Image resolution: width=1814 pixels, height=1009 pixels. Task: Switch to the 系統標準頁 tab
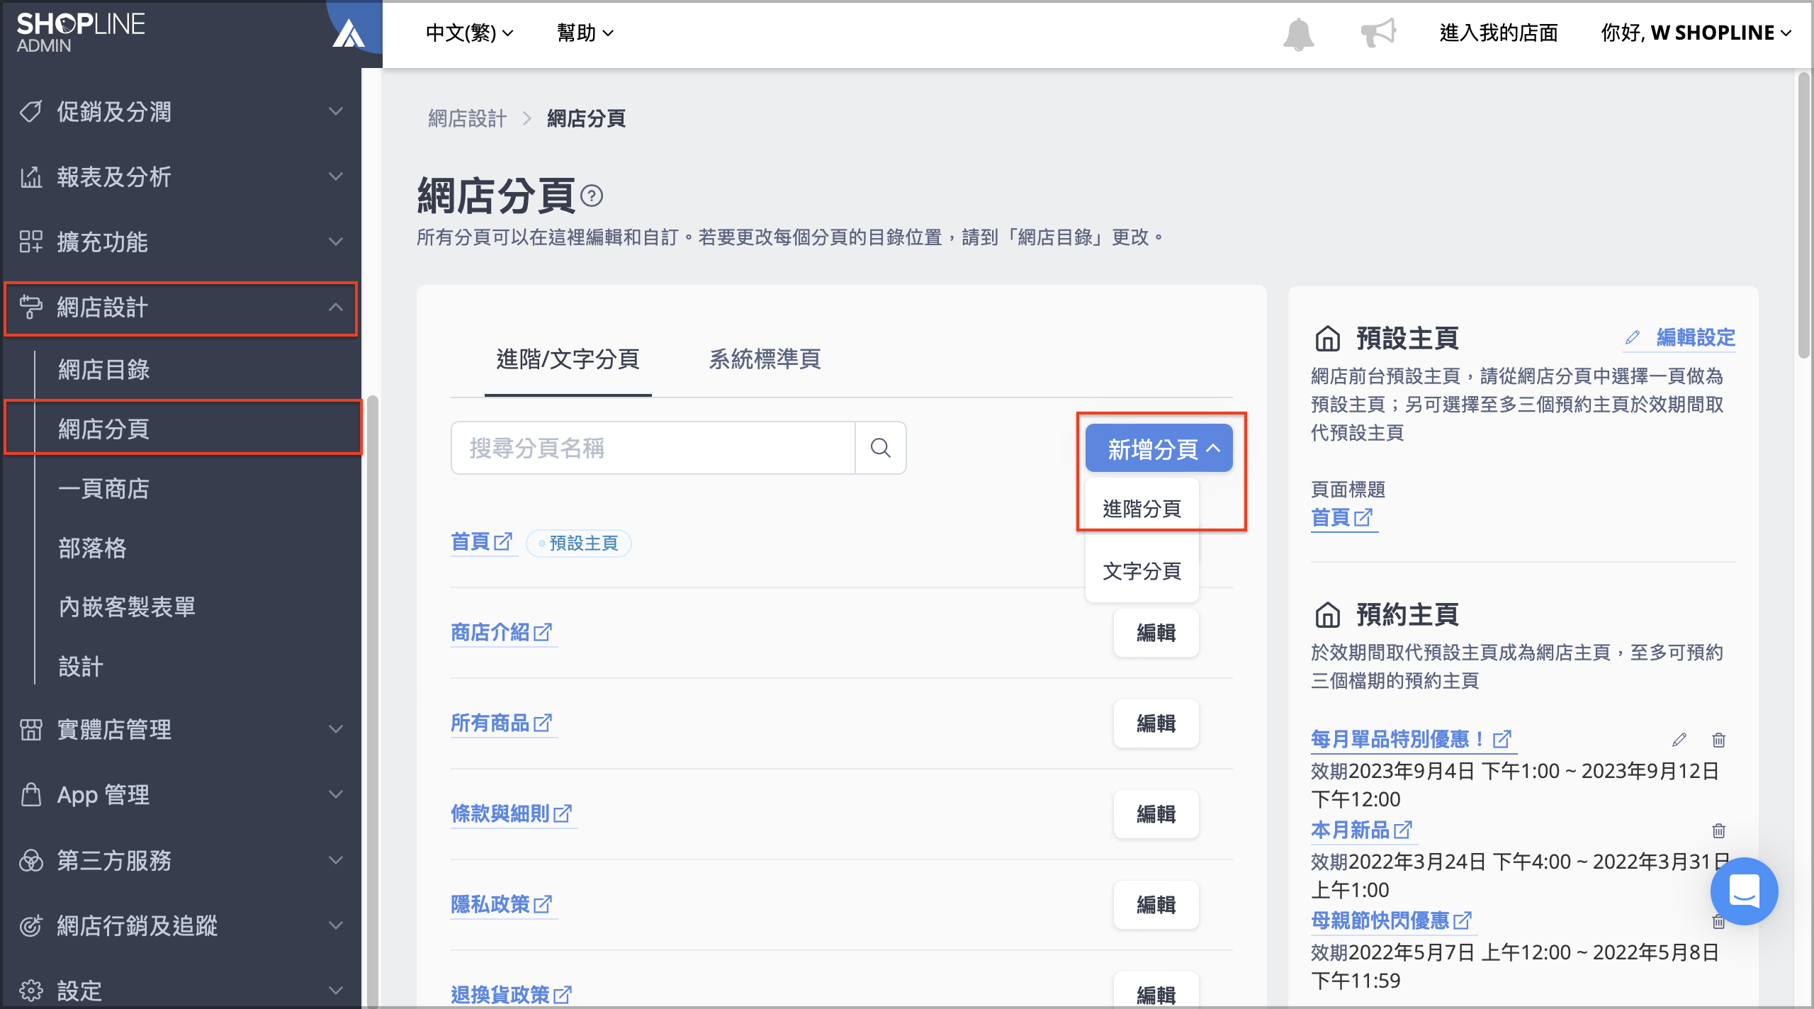coord(765,359)
